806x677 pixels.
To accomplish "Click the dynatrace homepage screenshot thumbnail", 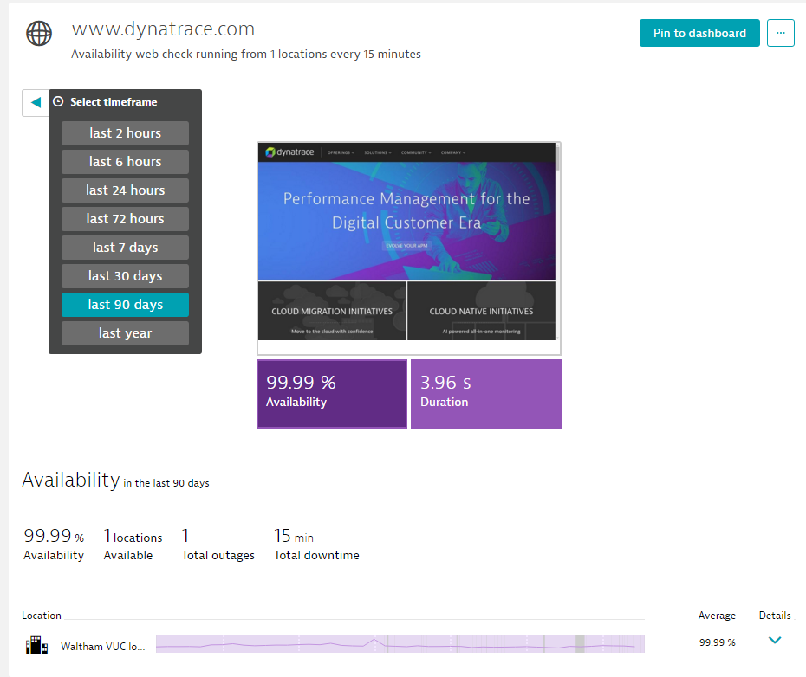I will [x=409, y=248].
